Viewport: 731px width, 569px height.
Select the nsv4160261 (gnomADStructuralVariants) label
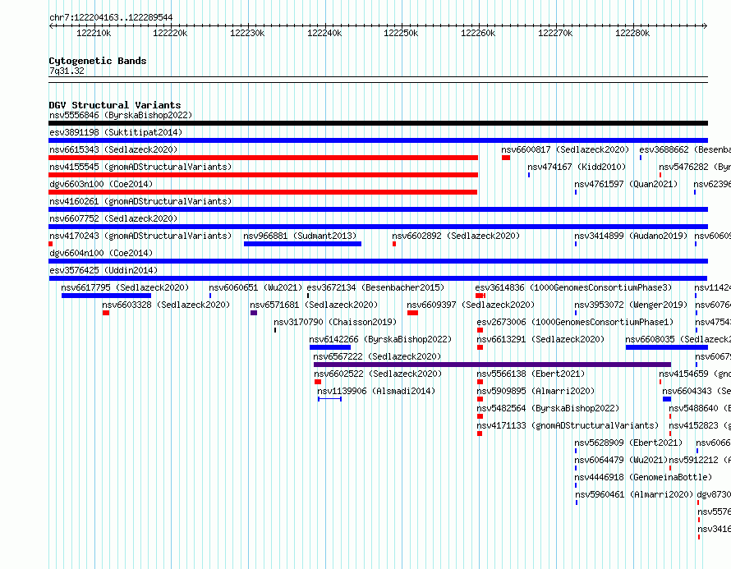(x=140, y=201)
